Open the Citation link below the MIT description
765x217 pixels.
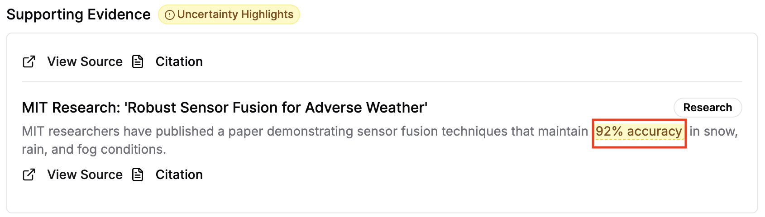click(x=179, y=175)
